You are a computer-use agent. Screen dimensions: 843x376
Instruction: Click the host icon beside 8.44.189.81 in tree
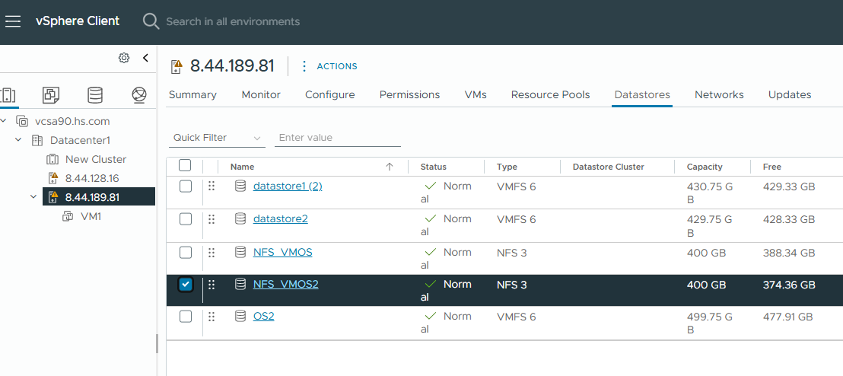(52, 197)
